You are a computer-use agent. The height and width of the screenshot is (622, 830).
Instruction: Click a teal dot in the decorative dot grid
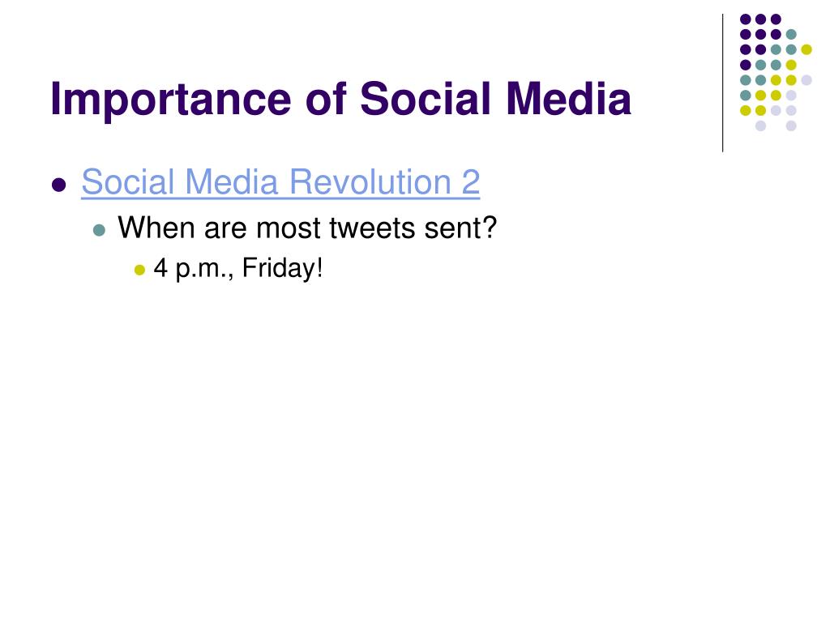click(x=791, y=35)
